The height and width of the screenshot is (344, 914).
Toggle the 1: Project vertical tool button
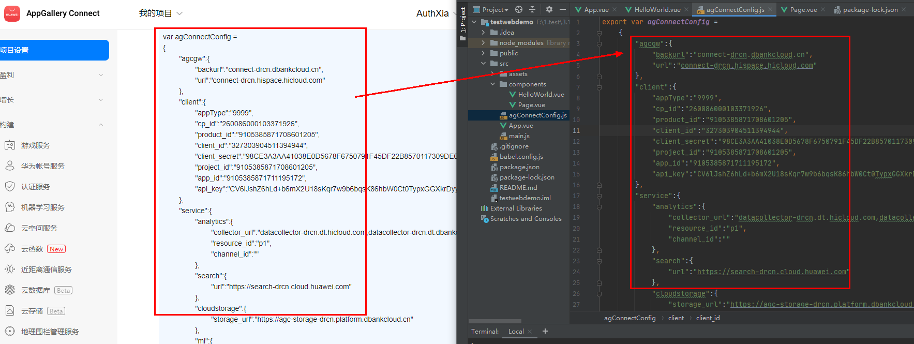tap(463, 24)
